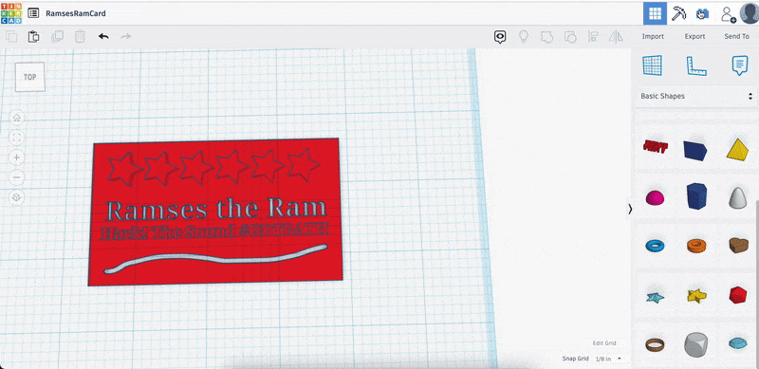Screen dimensions: 759x369
Task: Pick the yellow Pyramid shape
Action: (738, 149)
